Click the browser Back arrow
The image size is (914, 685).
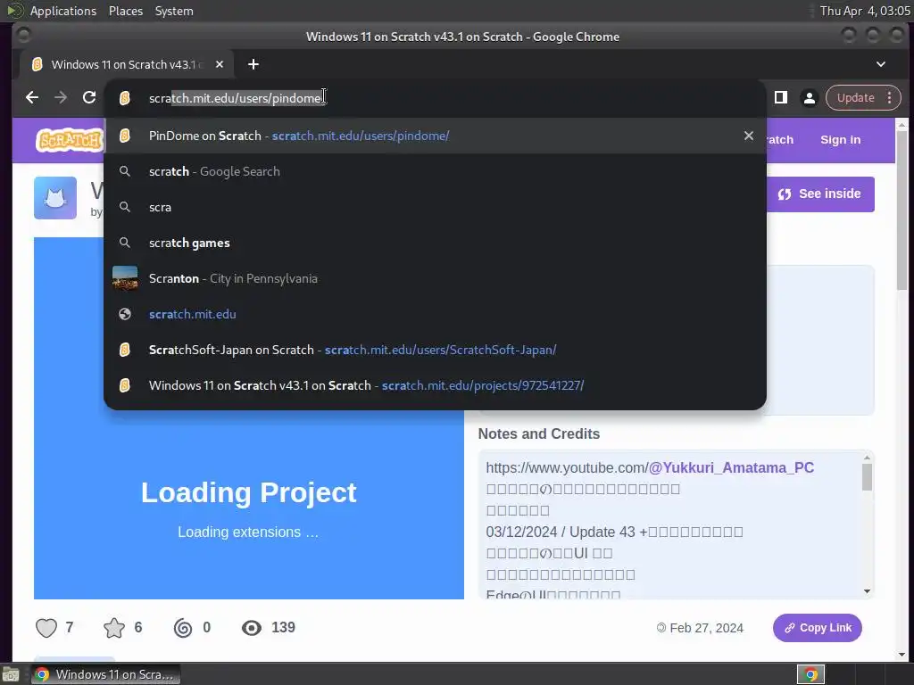pos(32,98)
